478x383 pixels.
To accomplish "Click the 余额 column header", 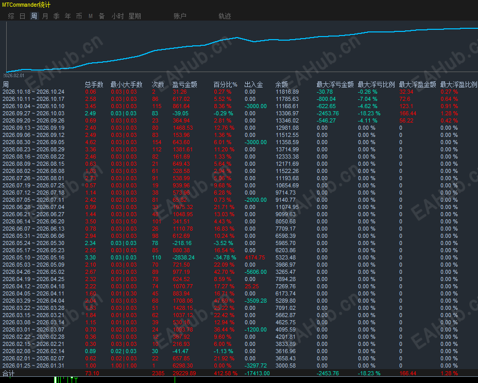I will pyautogui.click(x=282, y=84).
